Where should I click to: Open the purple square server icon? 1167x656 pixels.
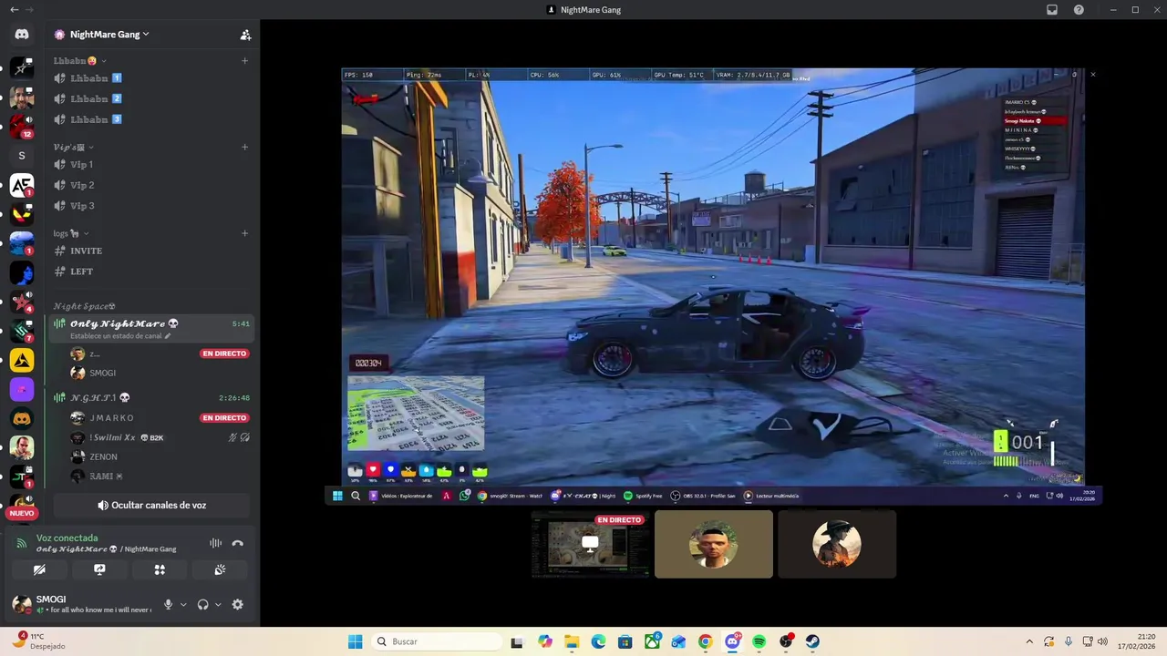[x=22, y=389]
